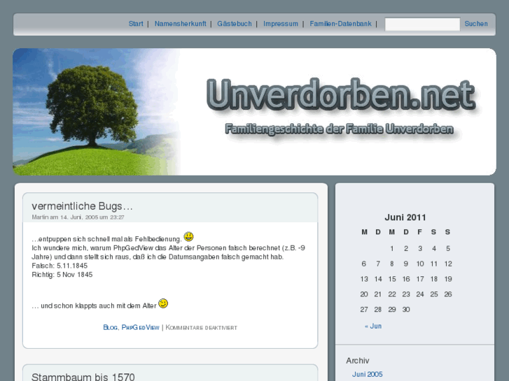Click the text Falsch: 5.11.1845
509x381 pixels.
60,266
